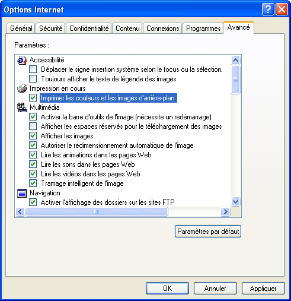The width and height of the screenshot is (291, 301).
Task: Click the Accessibilité category icon
Action: pyautogui.click(x=22, y=60)
